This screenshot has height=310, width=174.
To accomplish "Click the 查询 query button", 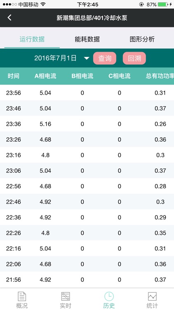I will [x=105, y=58].
